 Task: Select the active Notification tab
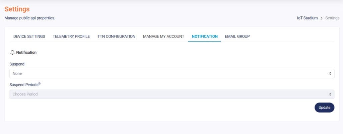click(205, 37)
